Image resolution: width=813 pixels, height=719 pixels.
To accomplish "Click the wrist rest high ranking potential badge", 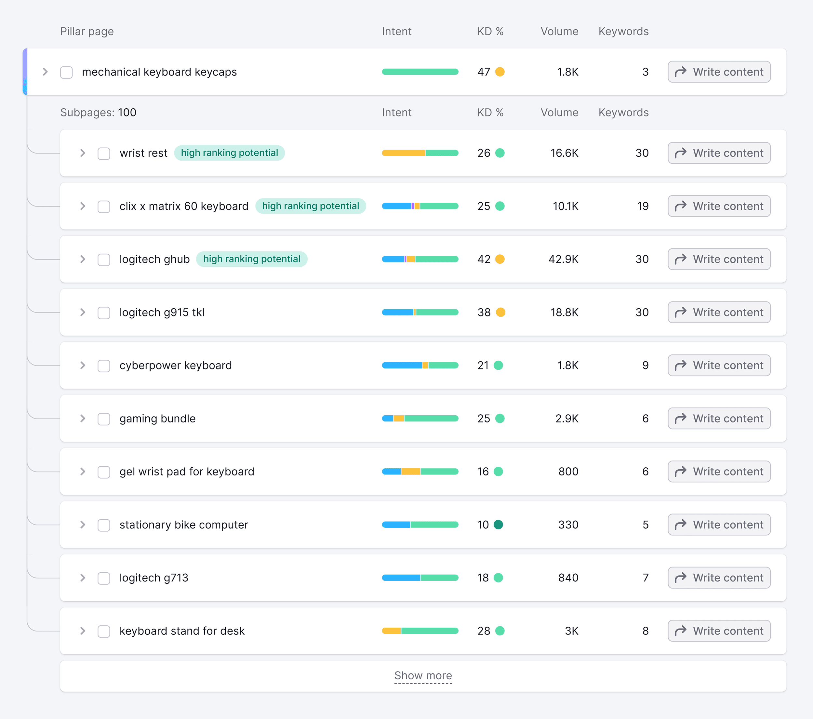I will tap(230, 153).
